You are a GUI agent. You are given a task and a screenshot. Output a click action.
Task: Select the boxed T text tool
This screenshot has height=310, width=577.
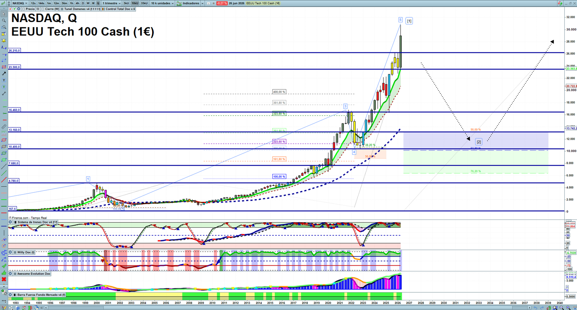(4, 80)
